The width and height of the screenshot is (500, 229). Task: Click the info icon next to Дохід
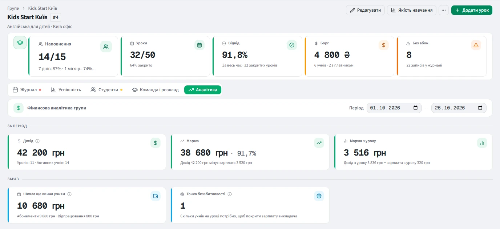tap(37, 141)
